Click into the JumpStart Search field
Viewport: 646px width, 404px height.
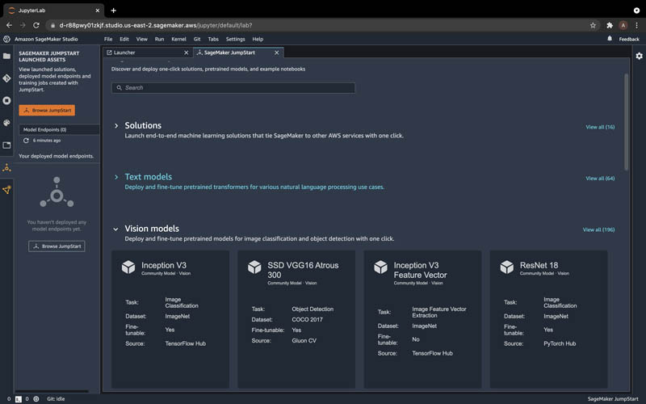click(233, 88)
